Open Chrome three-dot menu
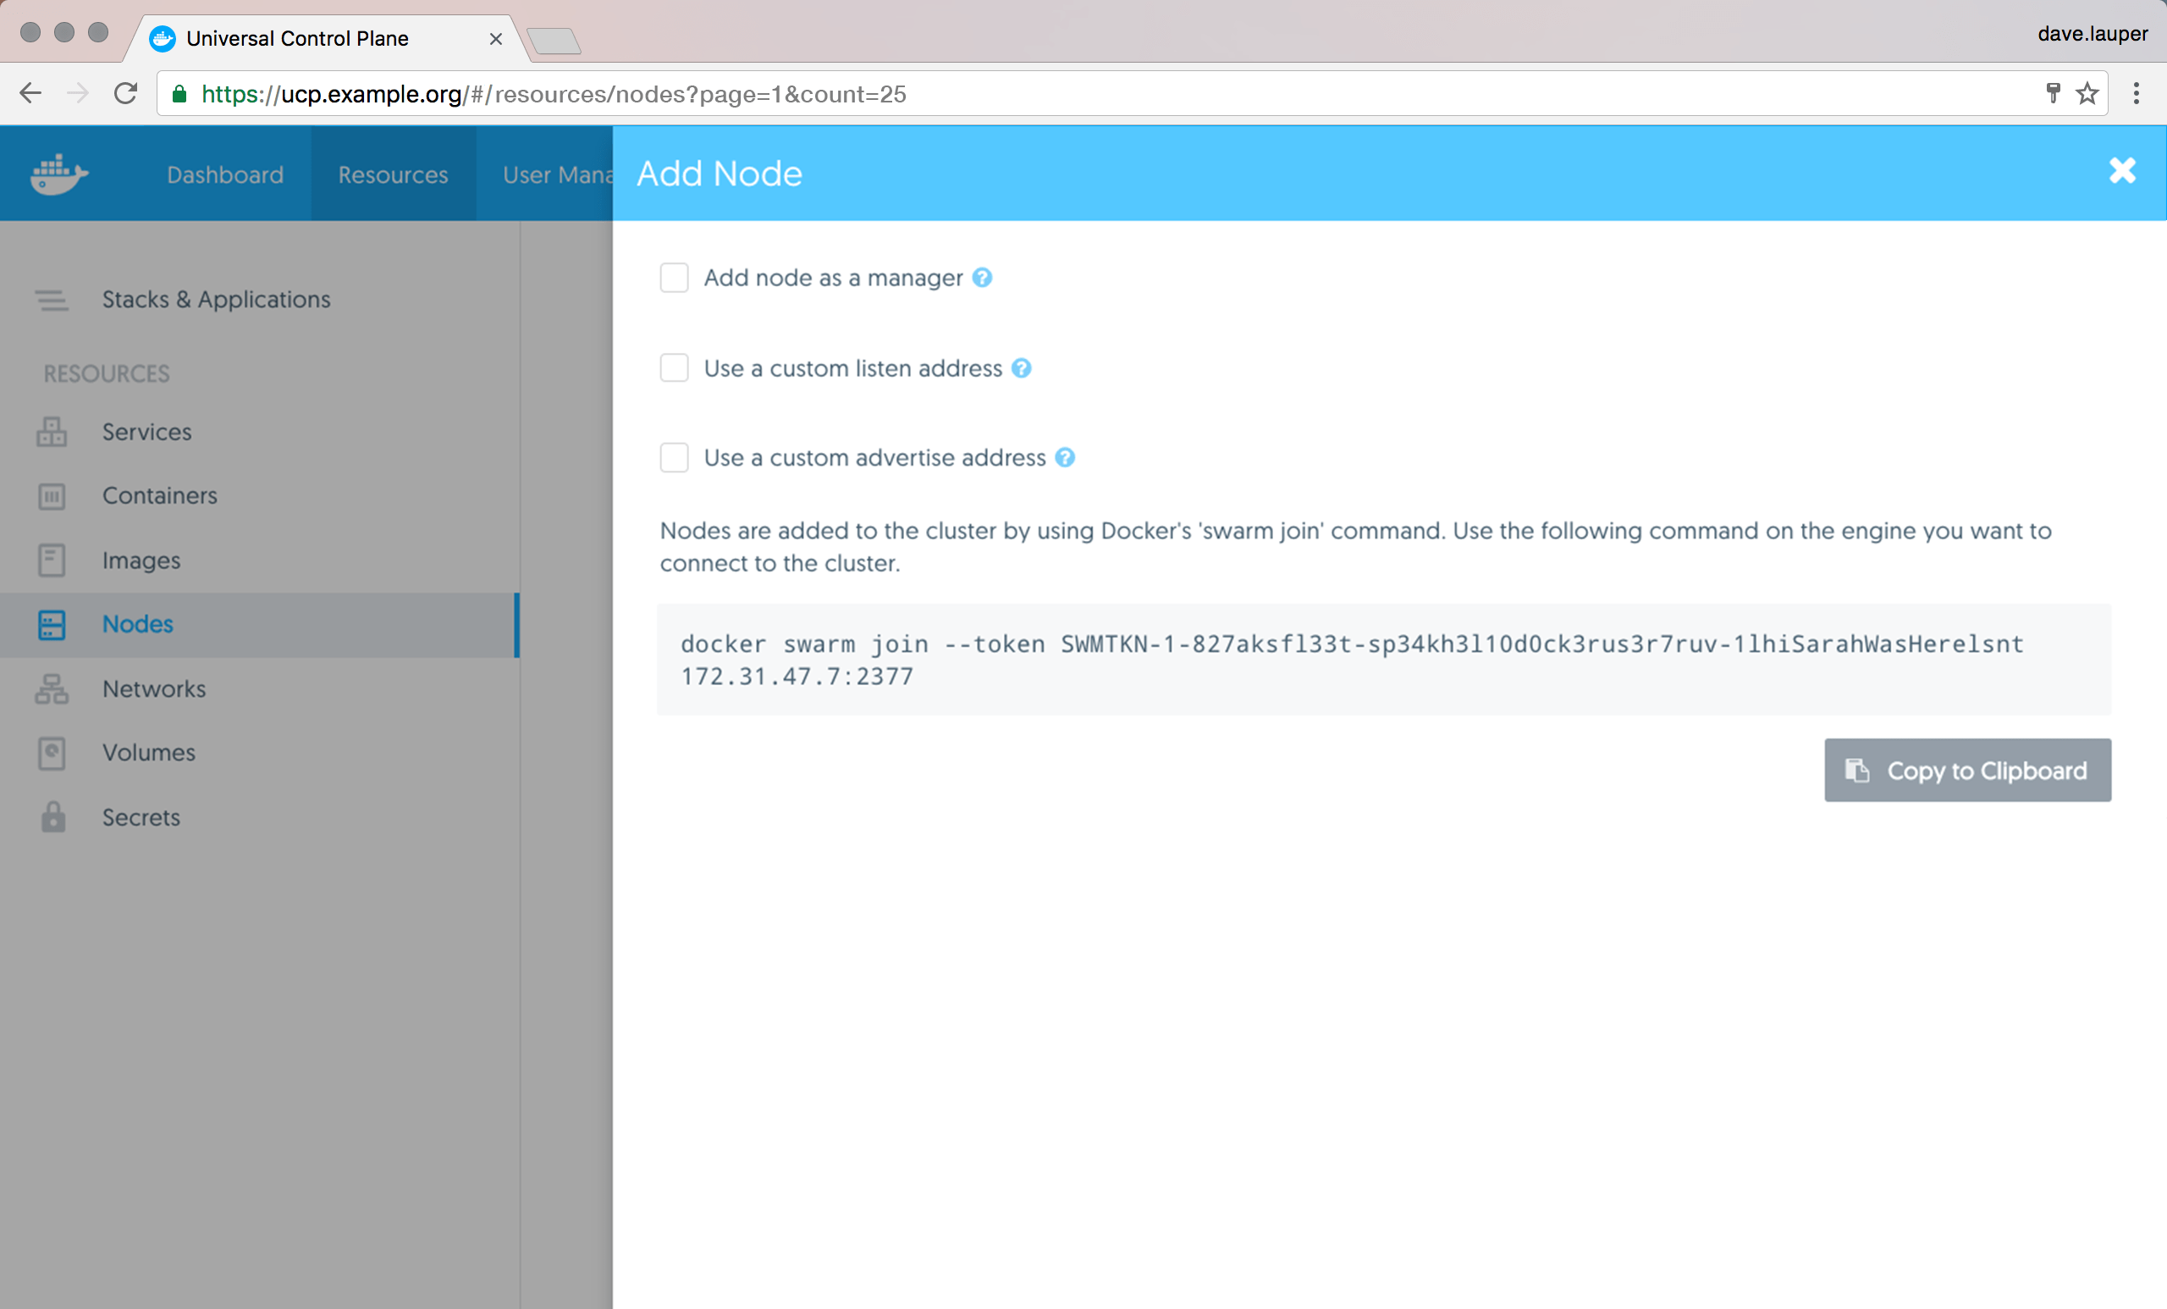The height and width of the screenshot is (1309, 2167). point(2137,93)
